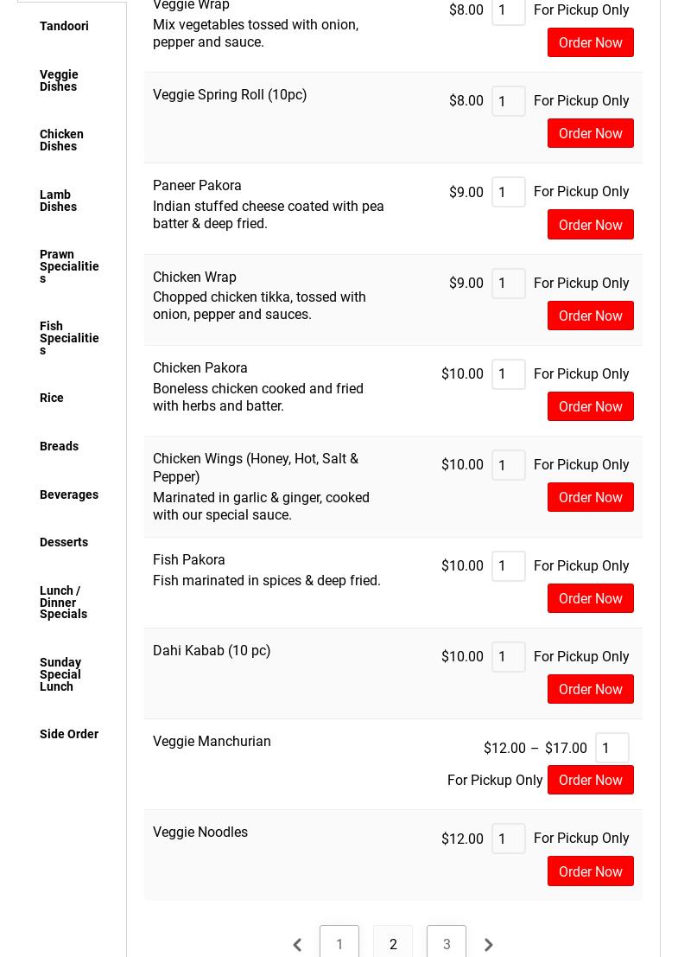The width and height of the screenshot is (678, 957).
Task: Switch to the Beverages category
Action: 69,494
